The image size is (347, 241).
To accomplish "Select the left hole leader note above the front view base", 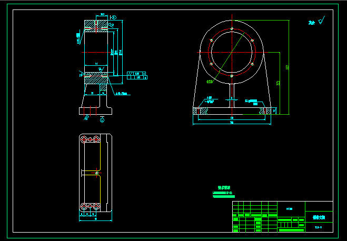I will coord(209,100).
